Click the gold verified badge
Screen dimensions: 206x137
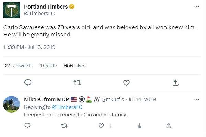click(x=72, y=7)
